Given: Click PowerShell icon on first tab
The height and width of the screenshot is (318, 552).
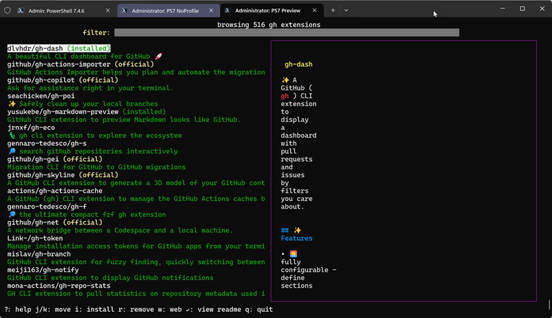Looking at the screenshot, I should pyautogui.click(x=21, y=10).
